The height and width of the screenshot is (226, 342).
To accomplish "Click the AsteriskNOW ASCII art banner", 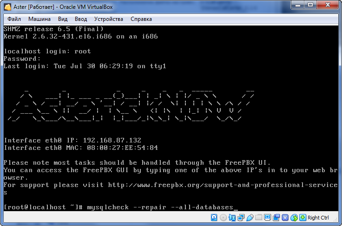I will pos(131,105).
